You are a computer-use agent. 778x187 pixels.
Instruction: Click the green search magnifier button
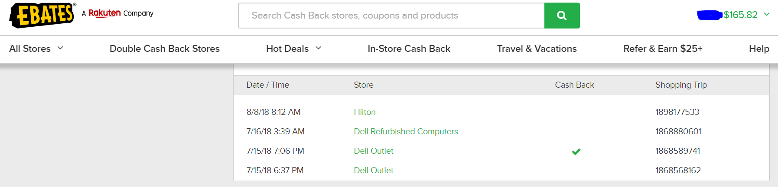click(x=562, y=16)
